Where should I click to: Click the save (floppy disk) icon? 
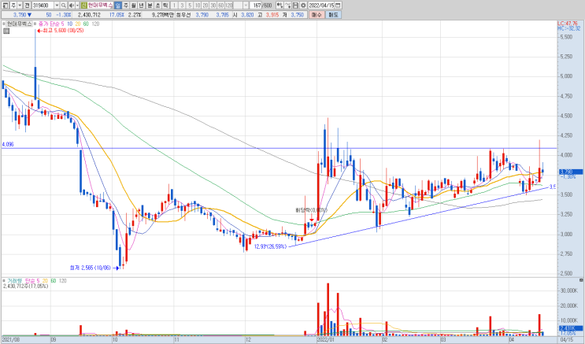tap(295, 6)
